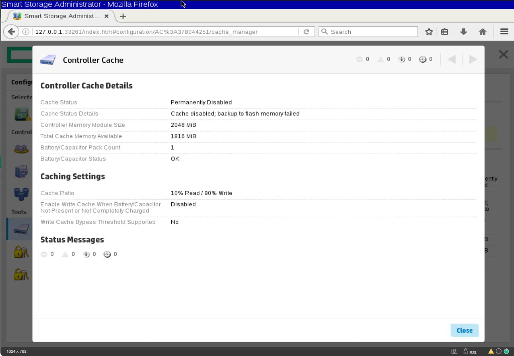
Task: Open the bookmarks list icon in toolbar
Action: (x=445, y=32)
